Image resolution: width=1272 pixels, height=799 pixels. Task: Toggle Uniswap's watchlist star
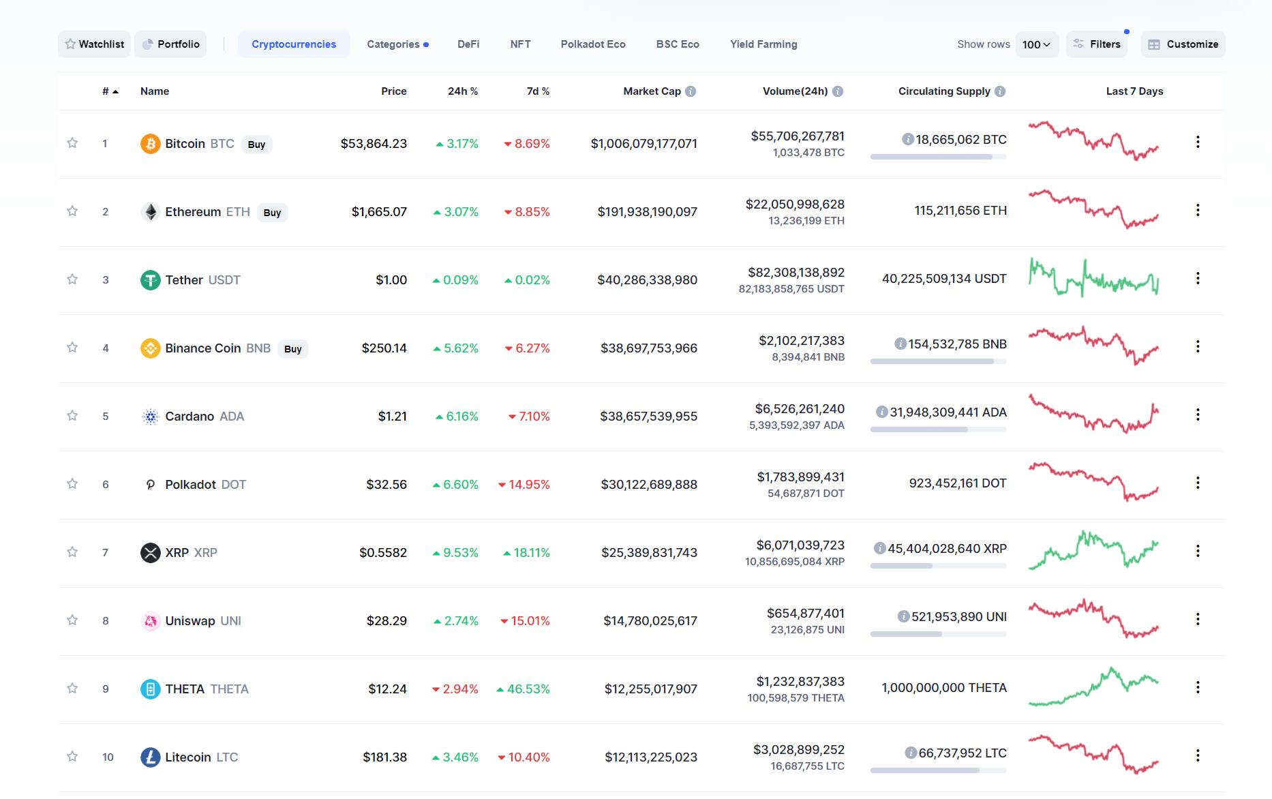[72, 620]
